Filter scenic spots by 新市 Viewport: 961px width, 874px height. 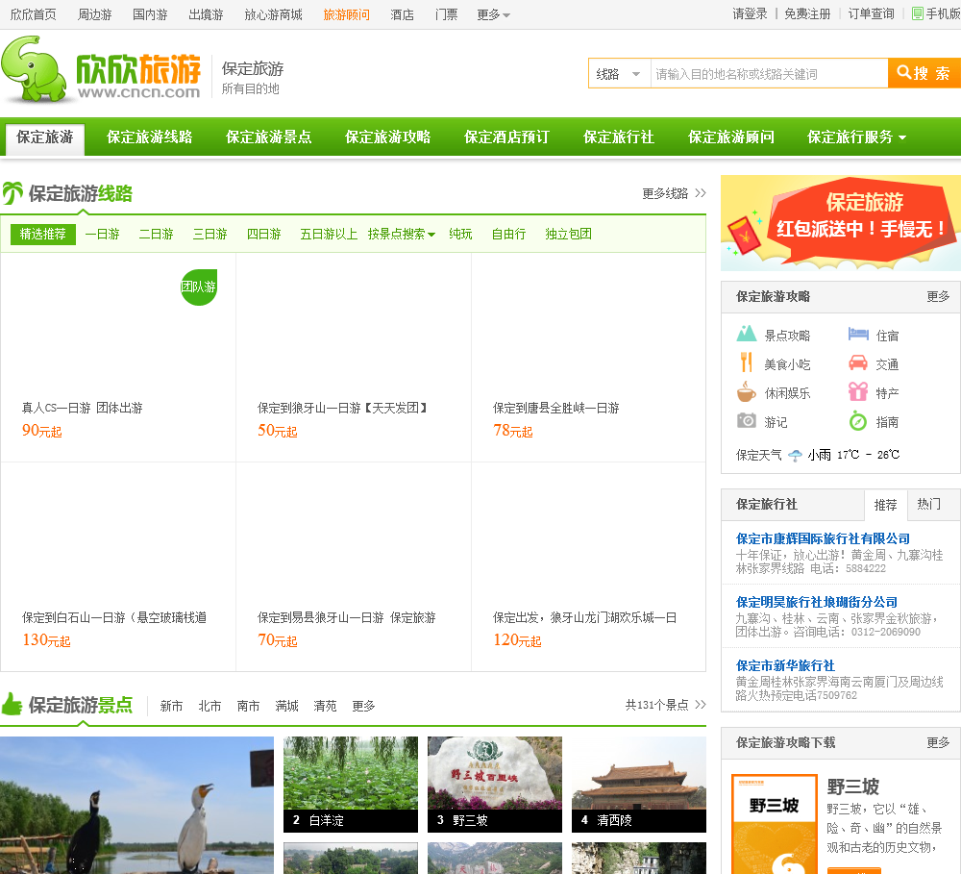[x=172, y=706]
